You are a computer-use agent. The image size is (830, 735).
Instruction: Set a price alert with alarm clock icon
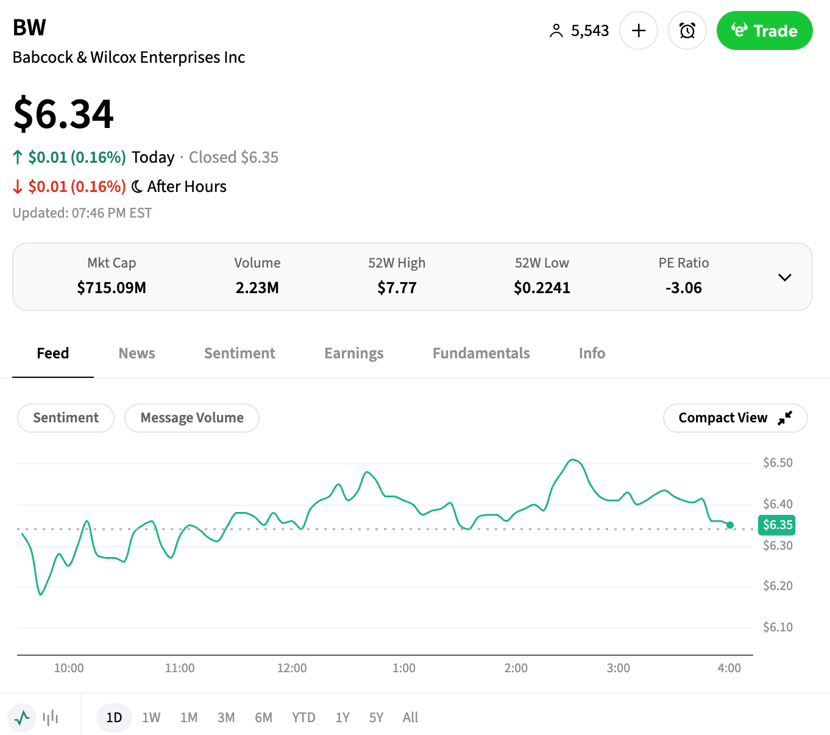point(687,30)
